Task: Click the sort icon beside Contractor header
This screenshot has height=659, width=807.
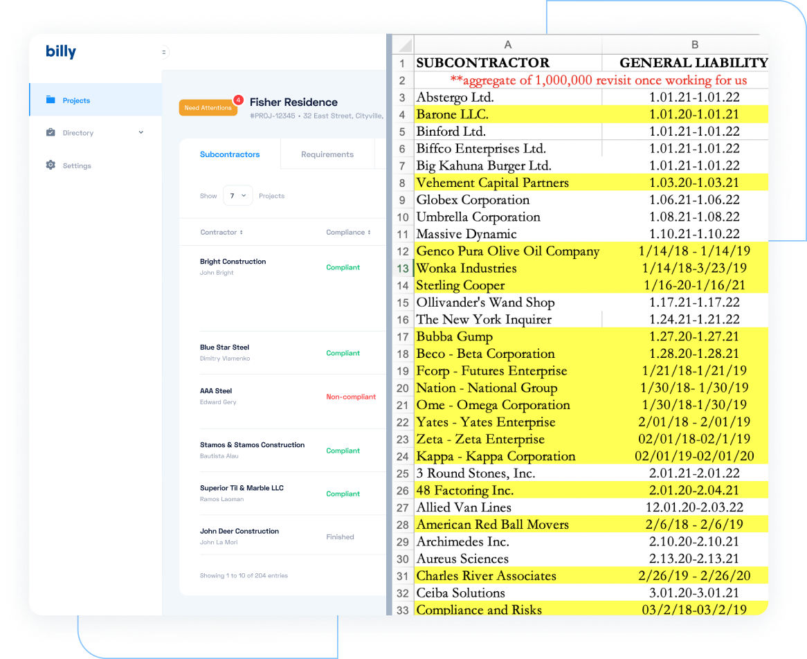Action: tap(241, 232)
